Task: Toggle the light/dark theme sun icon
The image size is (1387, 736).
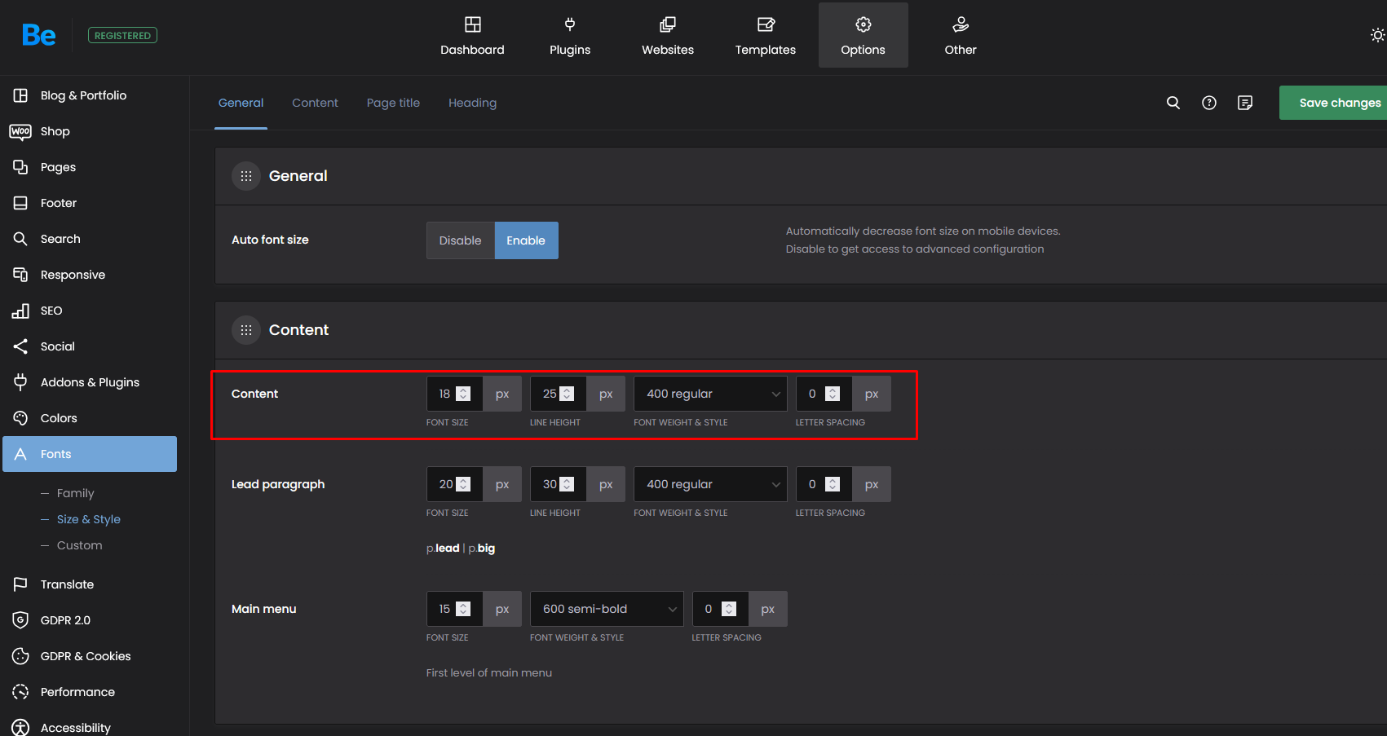Action: 1376,35
